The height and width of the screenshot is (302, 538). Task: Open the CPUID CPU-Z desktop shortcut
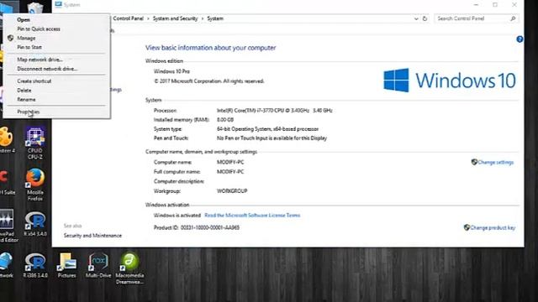click(35, 143)
